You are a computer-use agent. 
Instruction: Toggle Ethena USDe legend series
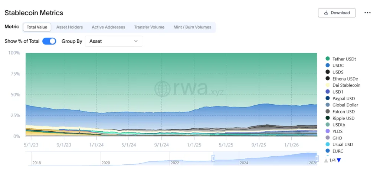[341, 79]
